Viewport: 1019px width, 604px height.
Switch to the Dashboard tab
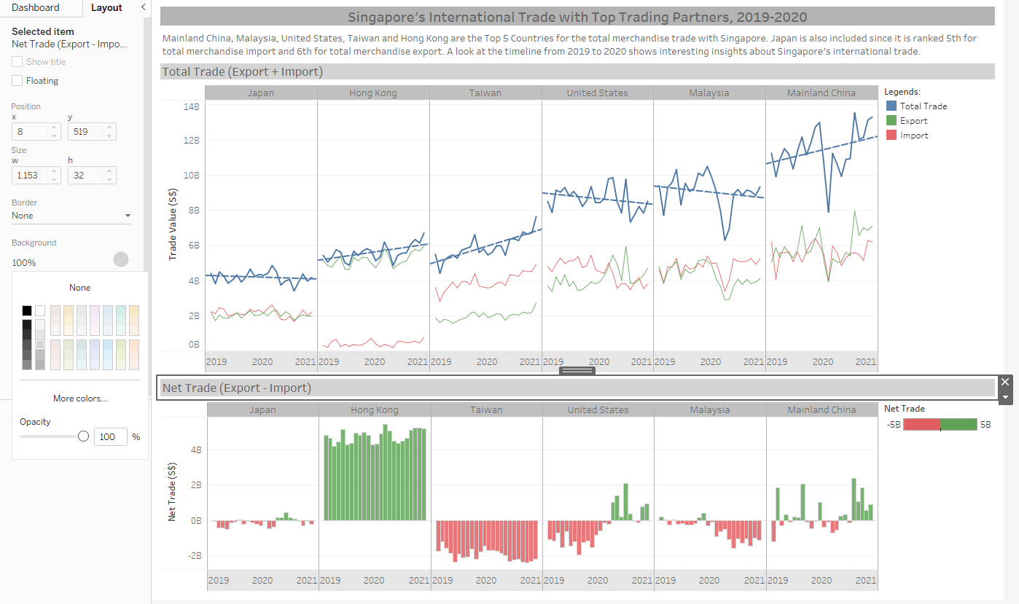click(x=36, y=8)
